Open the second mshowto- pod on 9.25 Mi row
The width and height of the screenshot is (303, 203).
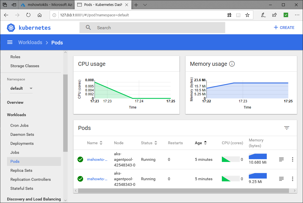coord(97,179)
